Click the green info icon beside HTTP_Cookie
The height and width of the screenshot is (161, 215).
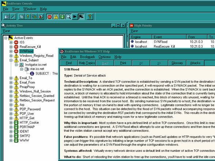(16, 123)
